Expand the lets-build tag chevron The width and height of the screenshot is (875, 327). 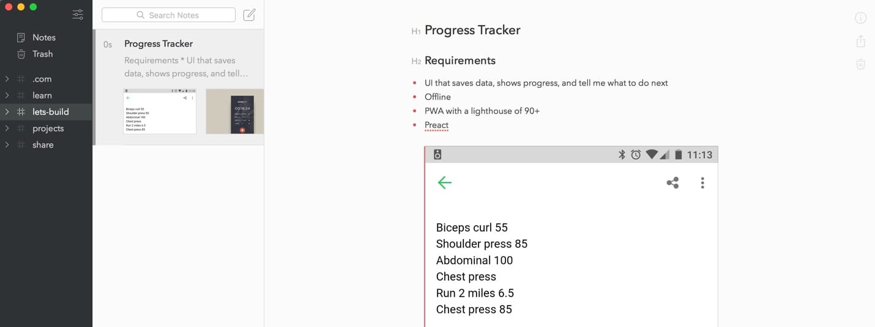click(x=7, y=112)
